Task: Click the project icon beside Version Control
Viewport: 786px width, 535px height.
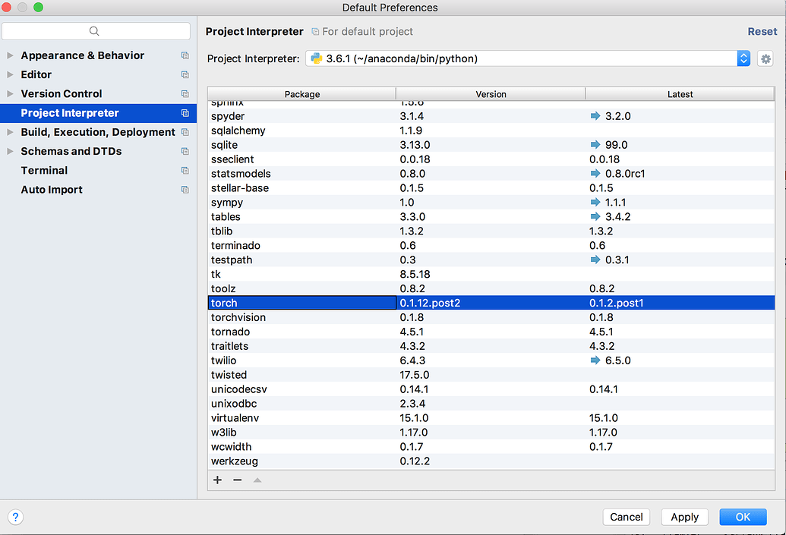Action: coord(185,94)
